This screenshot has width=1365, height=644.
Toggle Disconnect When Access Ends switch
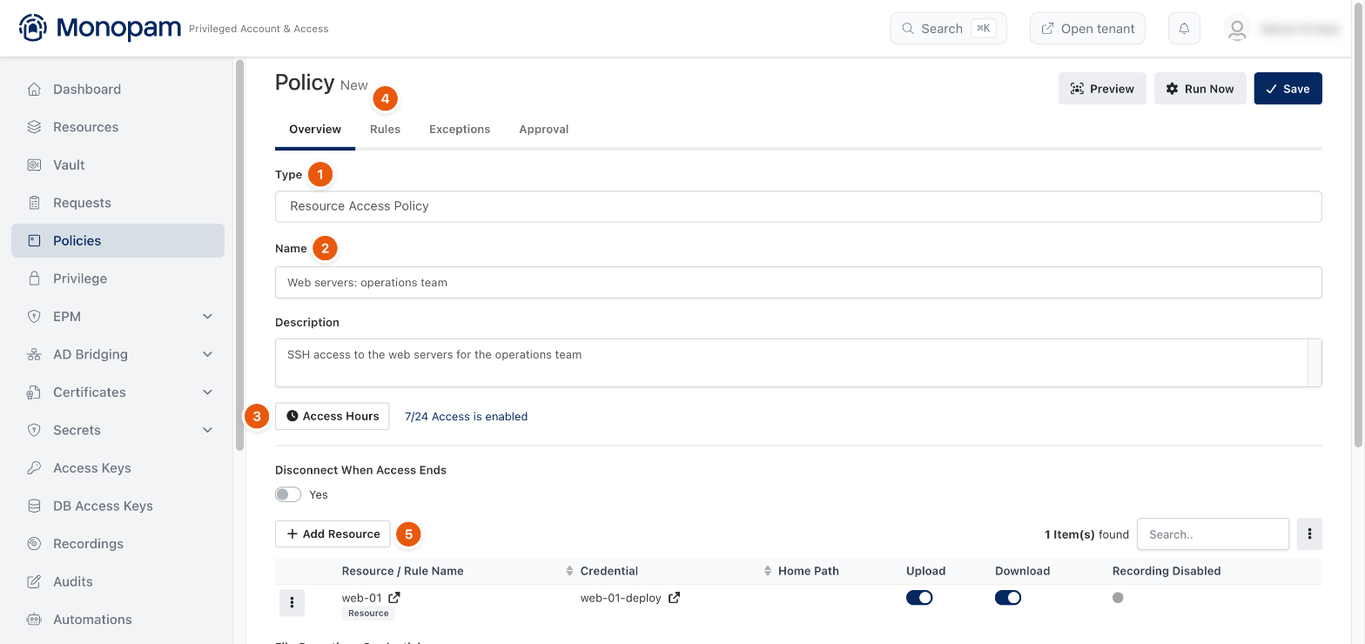[x=288, y=494]
